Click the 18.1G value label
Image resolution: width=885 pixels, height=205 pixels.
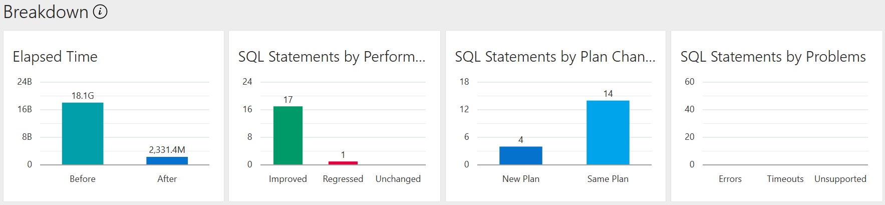83,95
